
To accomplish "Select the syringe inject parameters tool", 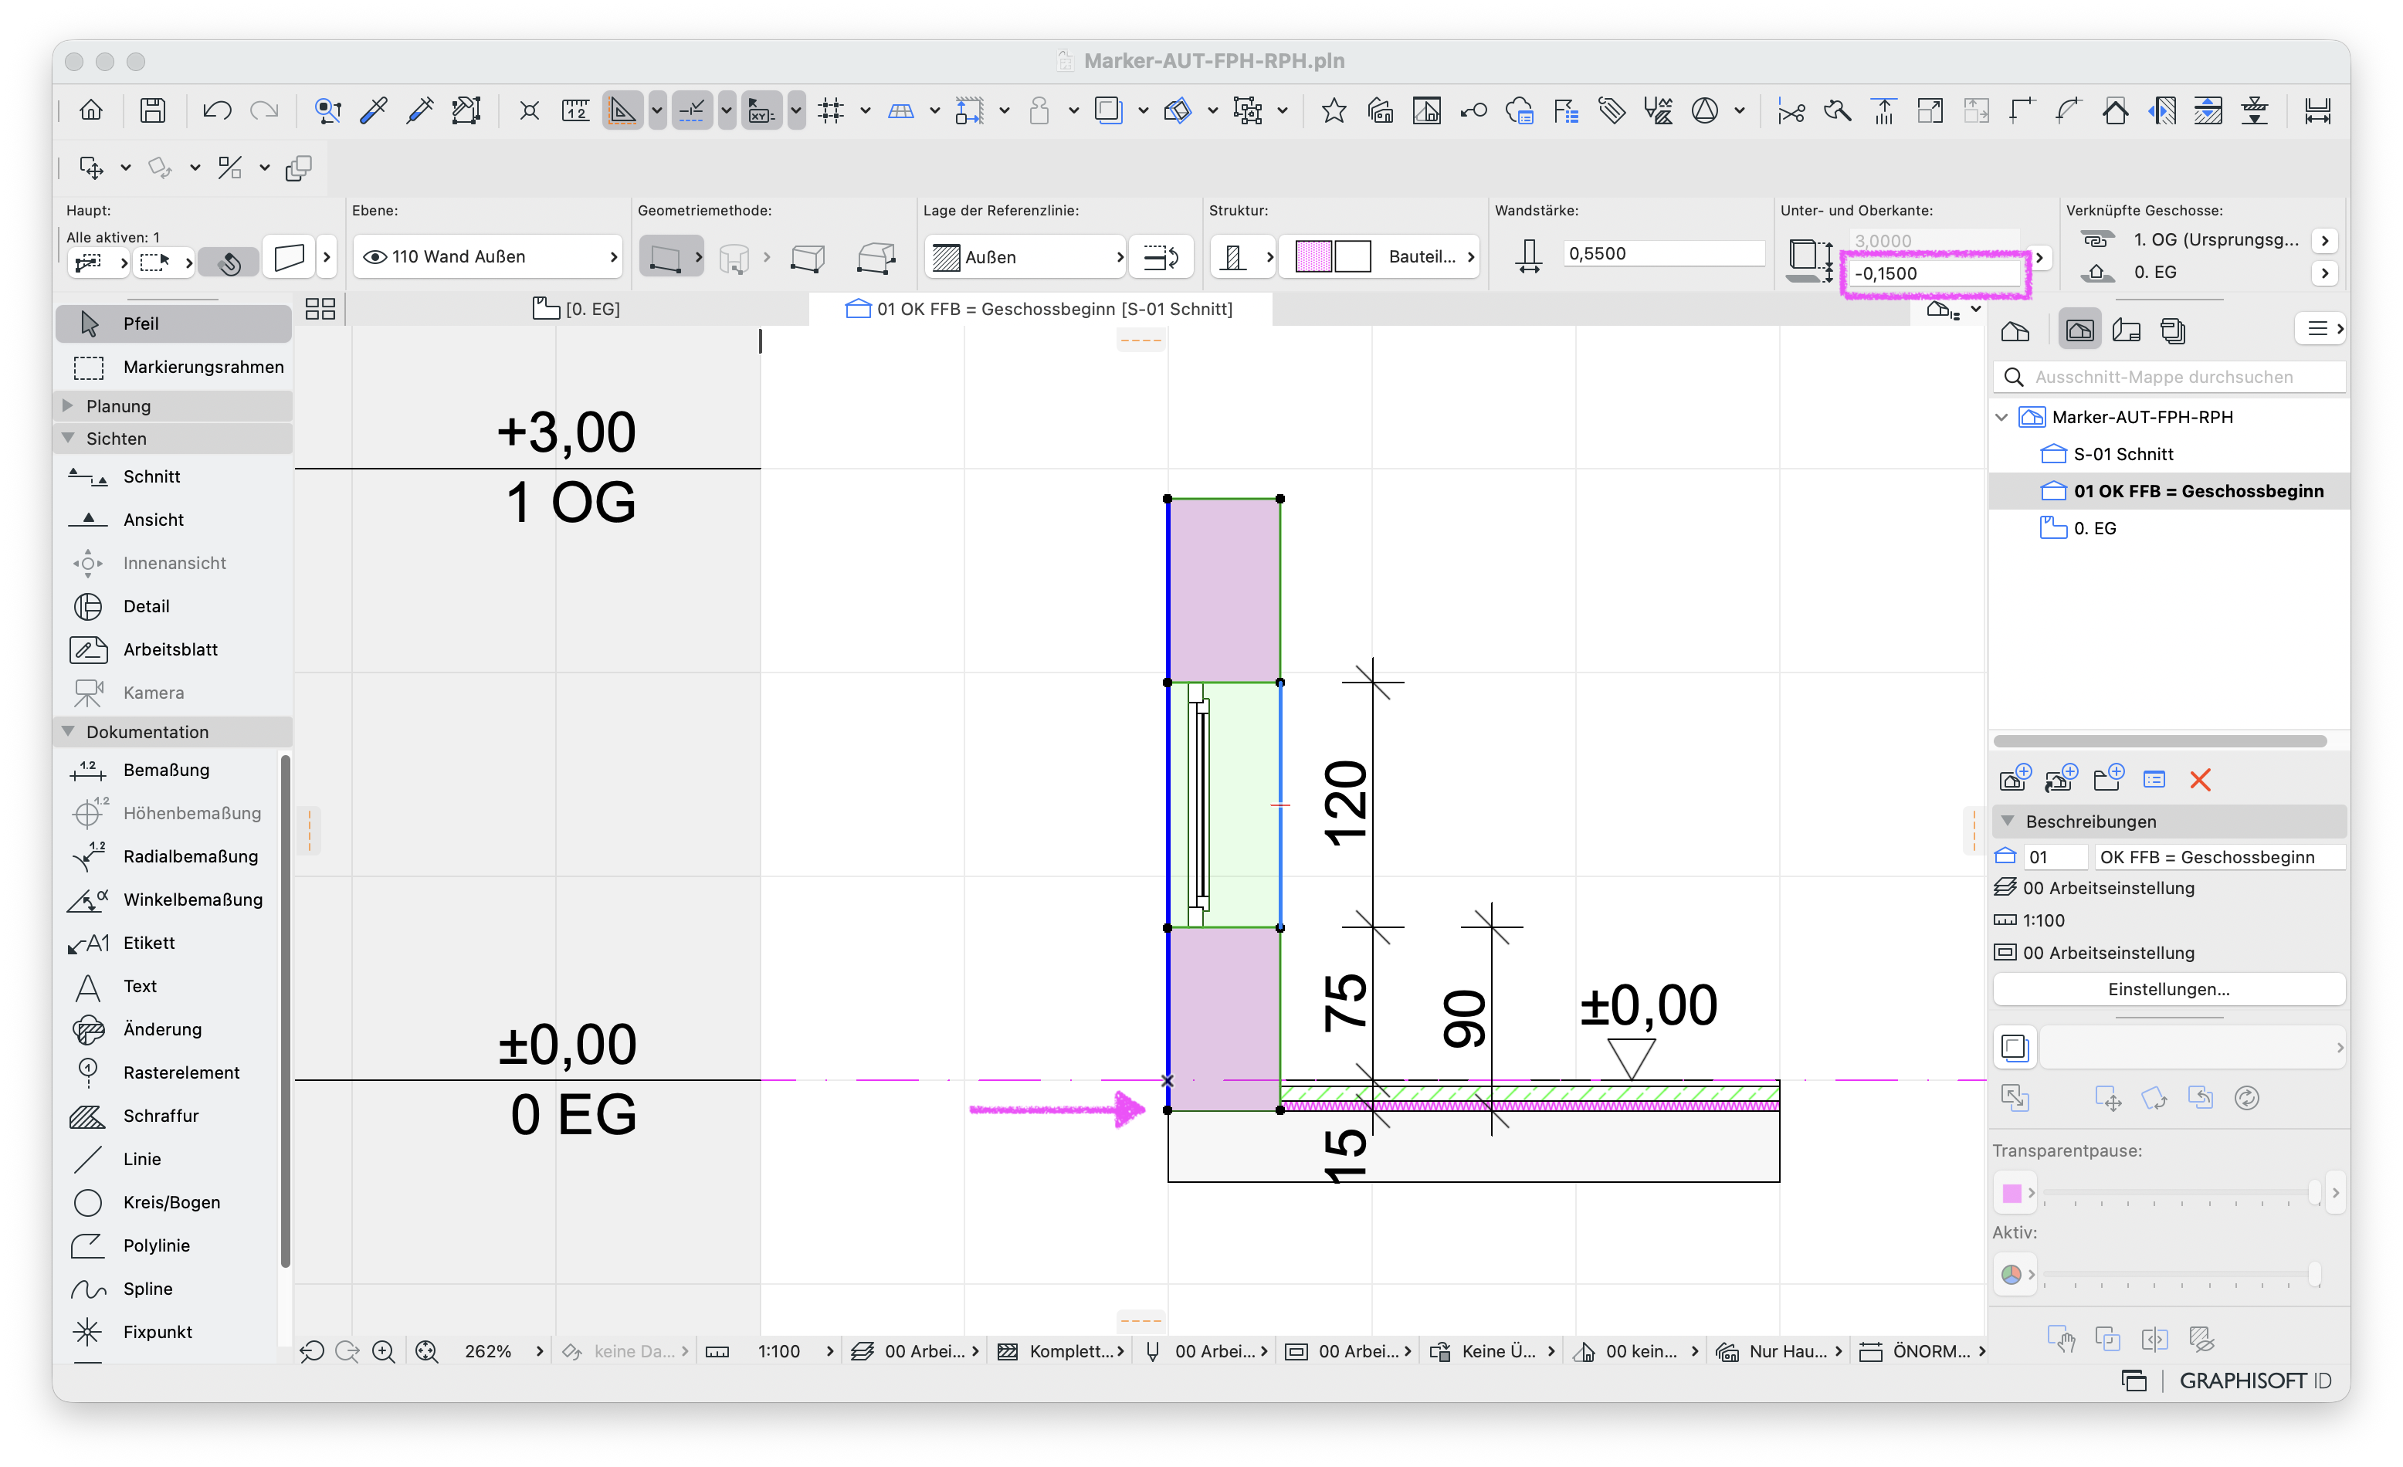I will tap(420, 110).
